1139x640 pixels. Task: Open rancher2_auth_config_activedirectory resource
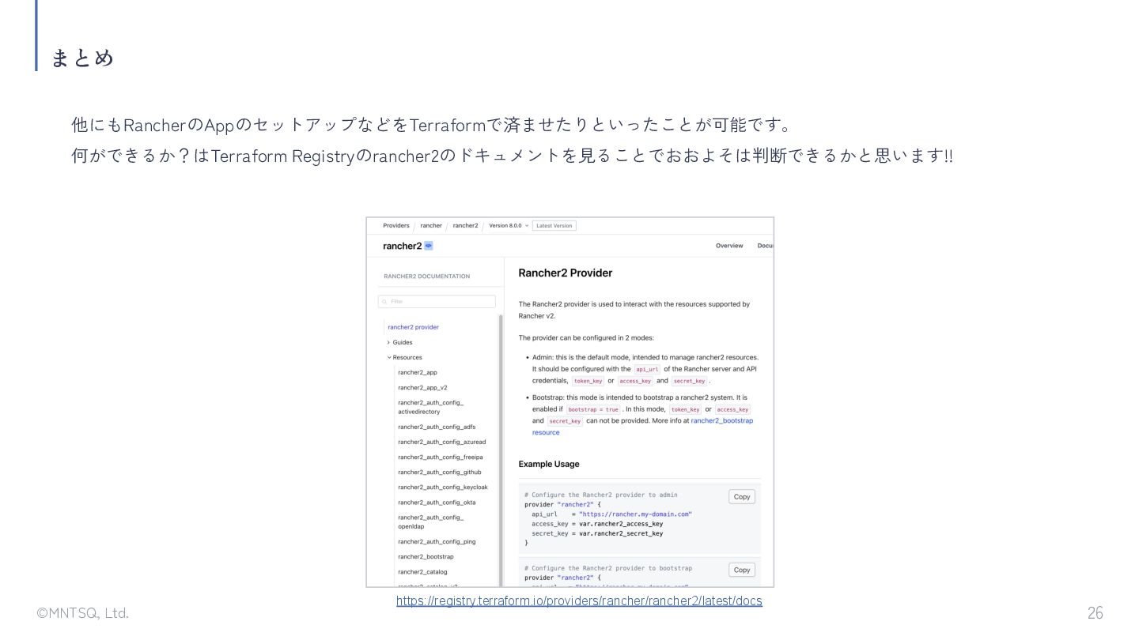click(x=431, y=407)
